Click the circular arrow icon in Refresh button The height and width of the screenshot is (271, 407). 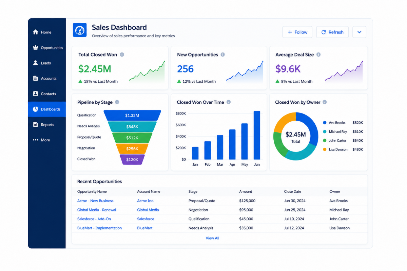click(324, 32)
